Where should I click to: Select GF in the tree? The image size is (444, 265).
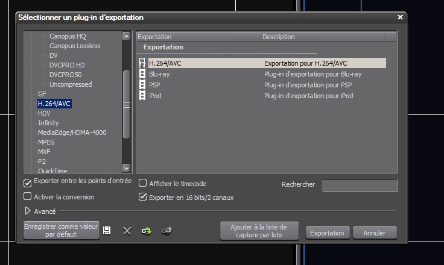[42, 94]
